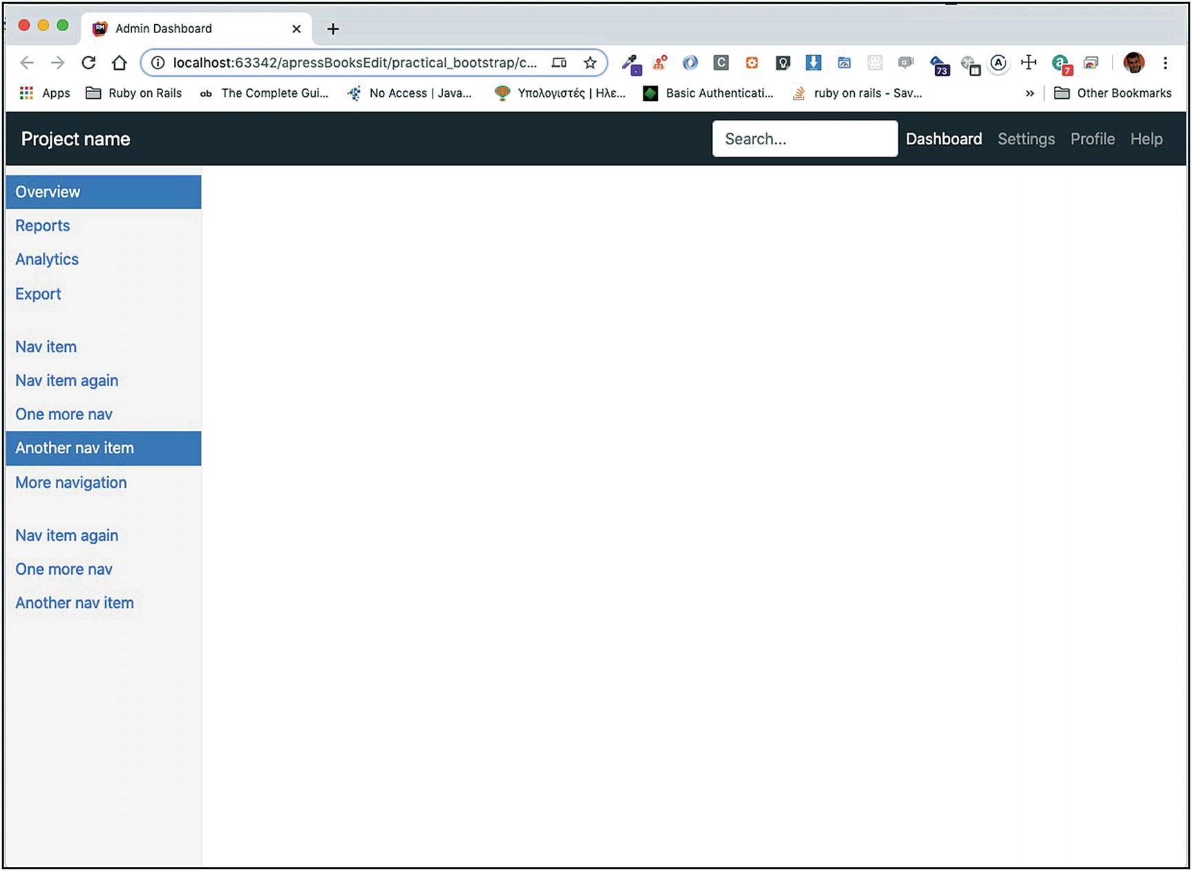1192x871 pixels.
Task: Click the site information icon in address bar
Action: [x=158, y=63]
